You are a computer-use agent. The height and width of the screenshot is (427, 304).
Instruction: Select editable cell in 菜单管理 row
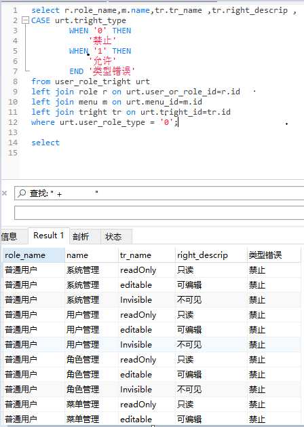pyautogui.click(x=147, y=420)
